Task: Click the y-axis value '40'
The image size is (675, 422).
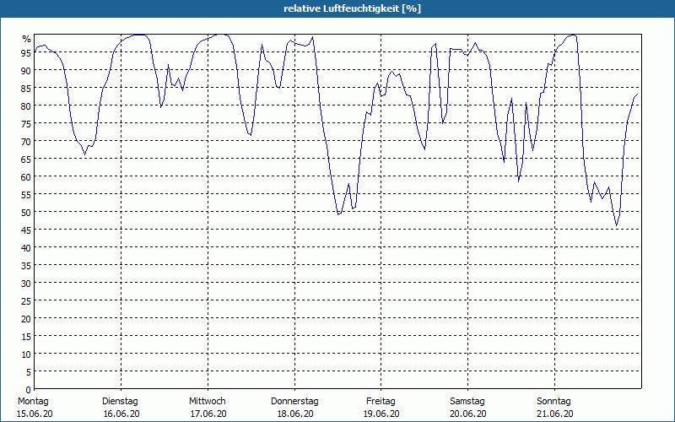Action: [26, 248]
